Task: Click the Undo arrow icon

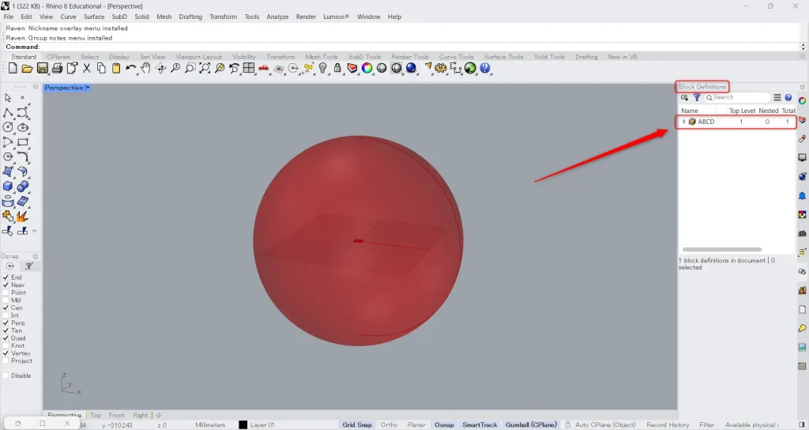Action: [x=130, y=69]
